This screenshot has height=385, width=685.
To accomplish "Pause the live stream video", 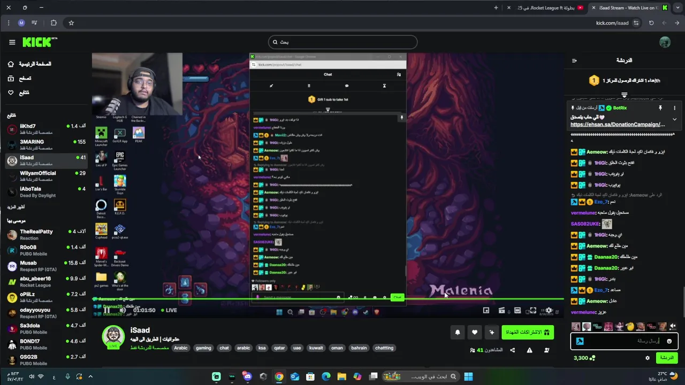I will pos(106,310).
